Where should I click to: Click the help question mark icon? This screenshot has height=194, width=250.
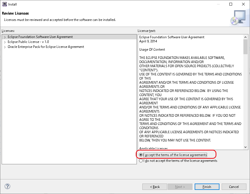7,186
